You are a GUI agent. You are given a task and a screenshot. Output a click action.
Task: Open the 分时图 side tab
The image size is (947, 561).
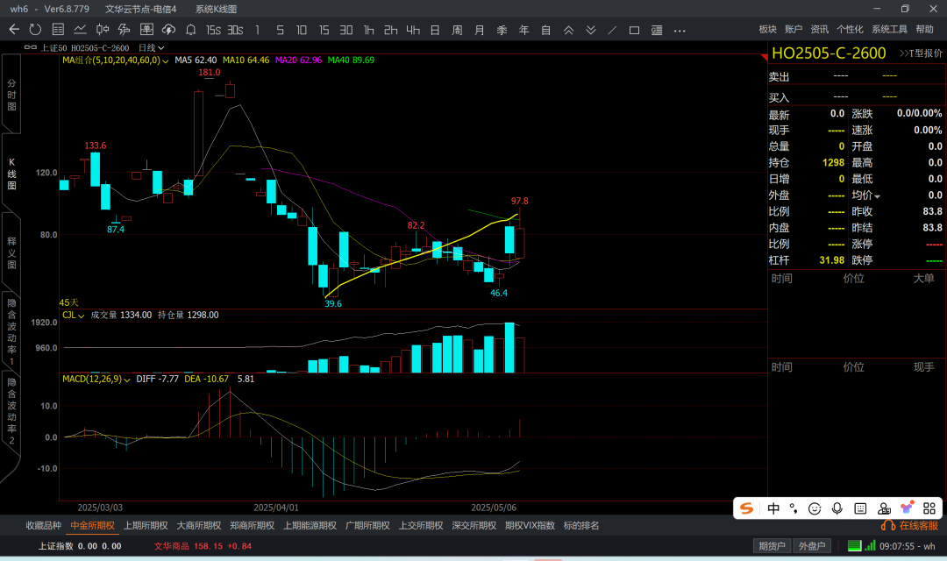click(11, 94)
